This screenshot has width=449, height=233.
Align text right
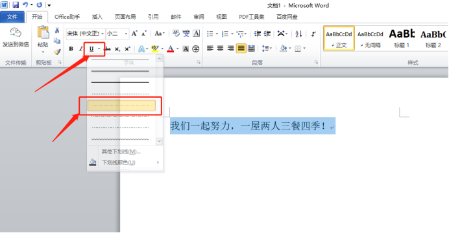[230, 49]
